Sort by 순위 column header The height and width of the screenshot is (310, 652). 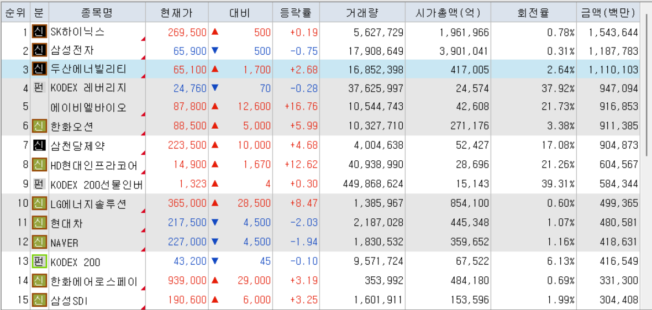(15, 13)
